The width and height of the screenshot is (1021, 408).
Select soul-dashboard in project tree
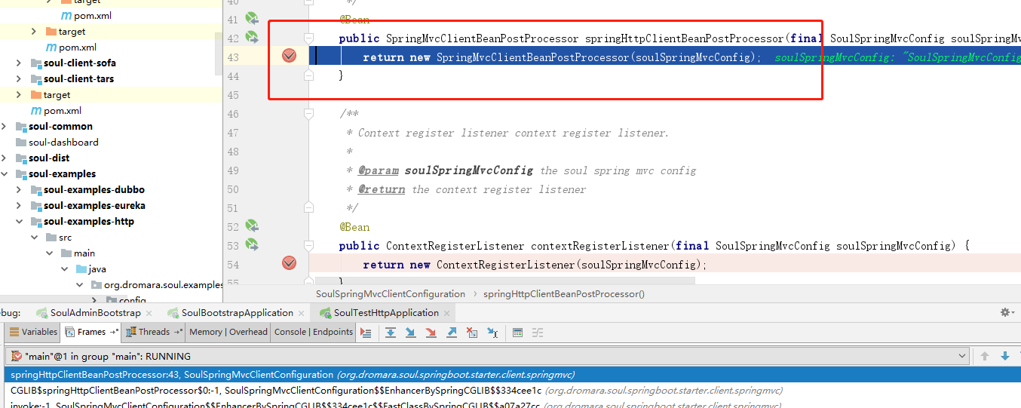click(x=63, y=143)
